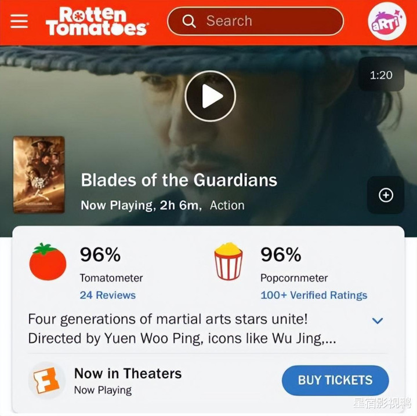Select the Blades of the Guardians title
This screenshot has width=417, height=416.
click(x=179, y=180)
